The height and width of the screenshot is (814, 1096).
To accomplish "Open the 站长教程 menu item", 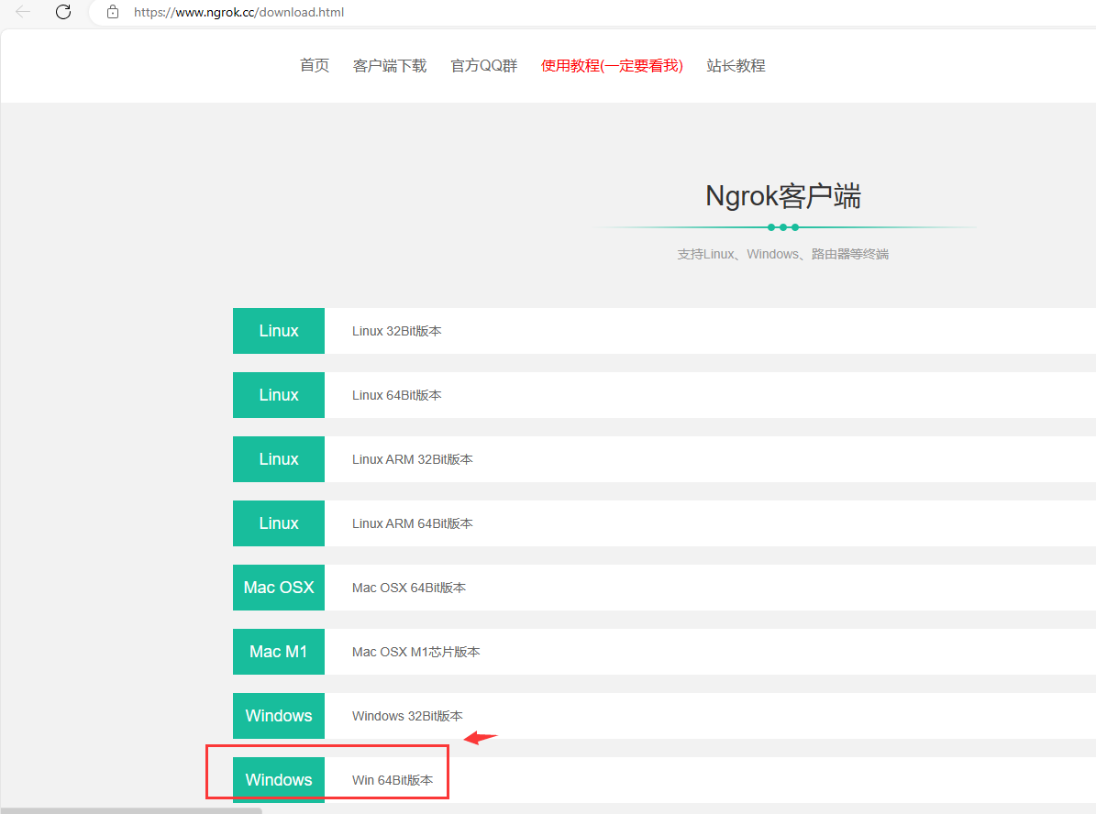I will click(736, 66).
